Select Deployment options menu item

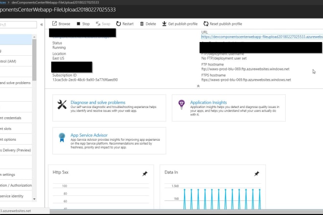[16, 139]
